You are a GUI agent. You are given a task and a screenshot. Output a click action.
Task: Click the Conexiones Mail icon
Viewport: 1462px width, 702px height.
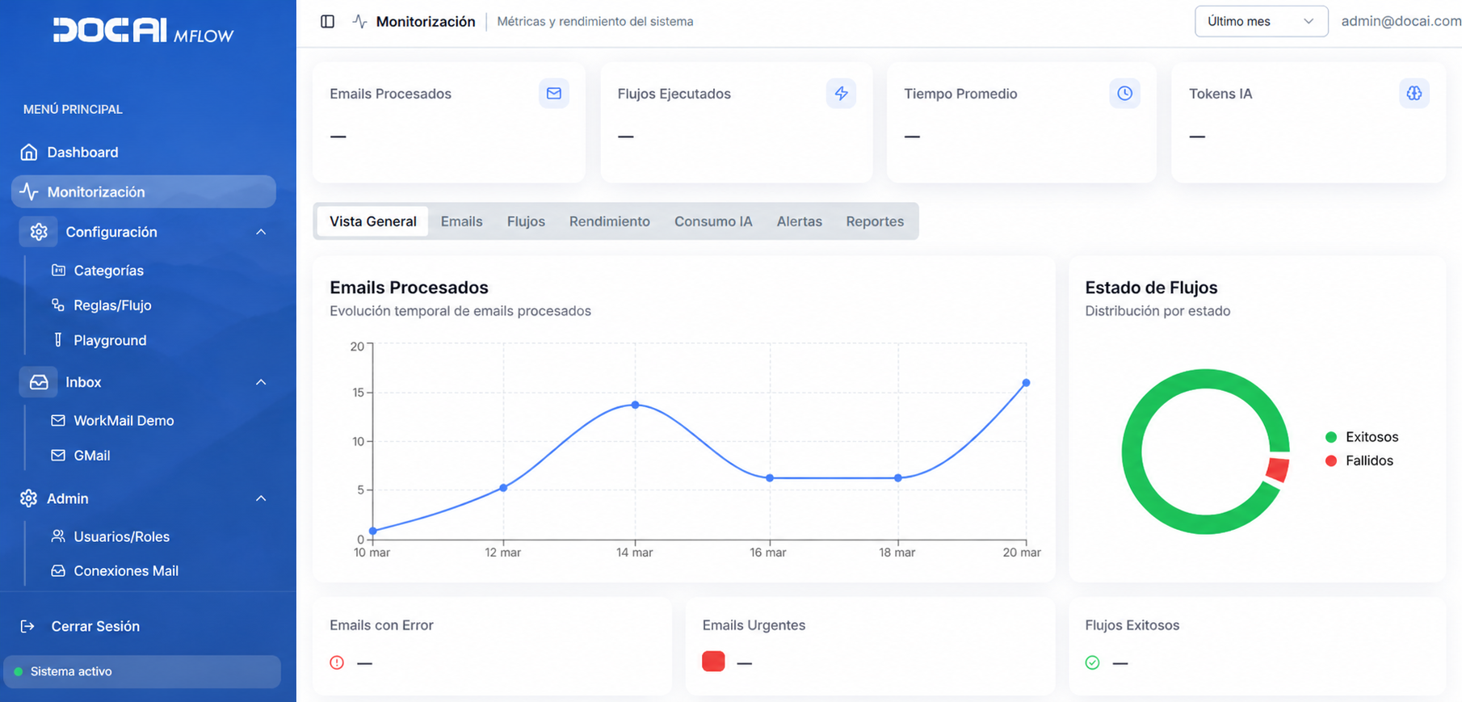click(x=58, y=571)
